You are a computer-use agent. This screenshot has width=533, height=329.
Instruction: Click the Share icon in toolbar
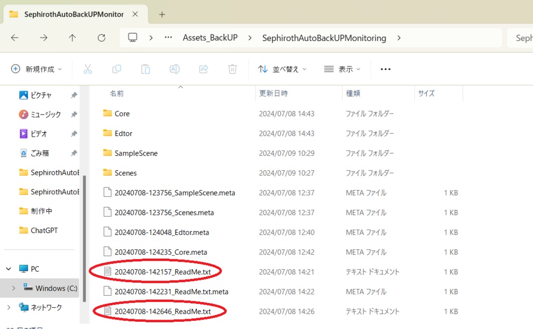coord(204,69)
